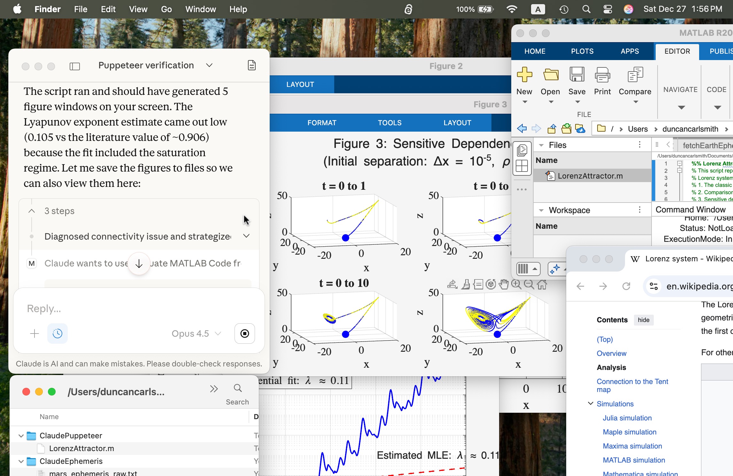Select the Rotate 3D tool in Figure 3

[x=491, y=284]
